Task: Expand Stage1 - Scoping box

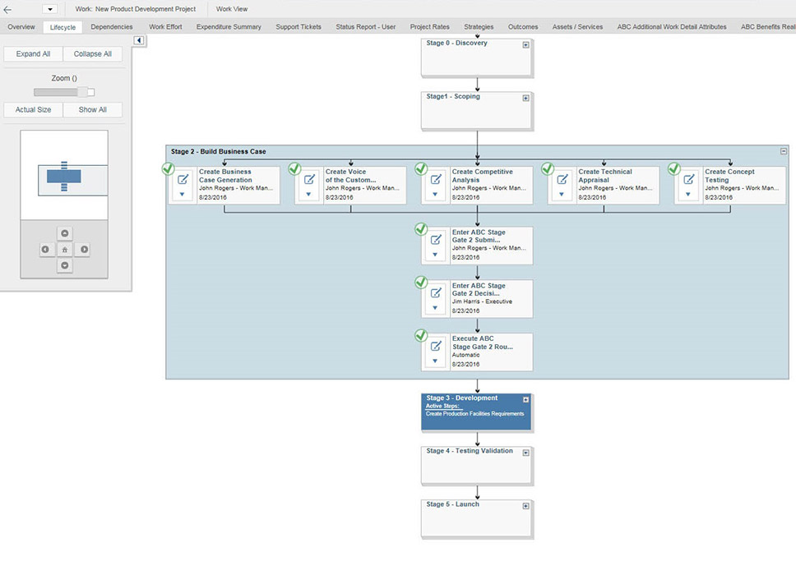Action: click(x=526, y=98)
